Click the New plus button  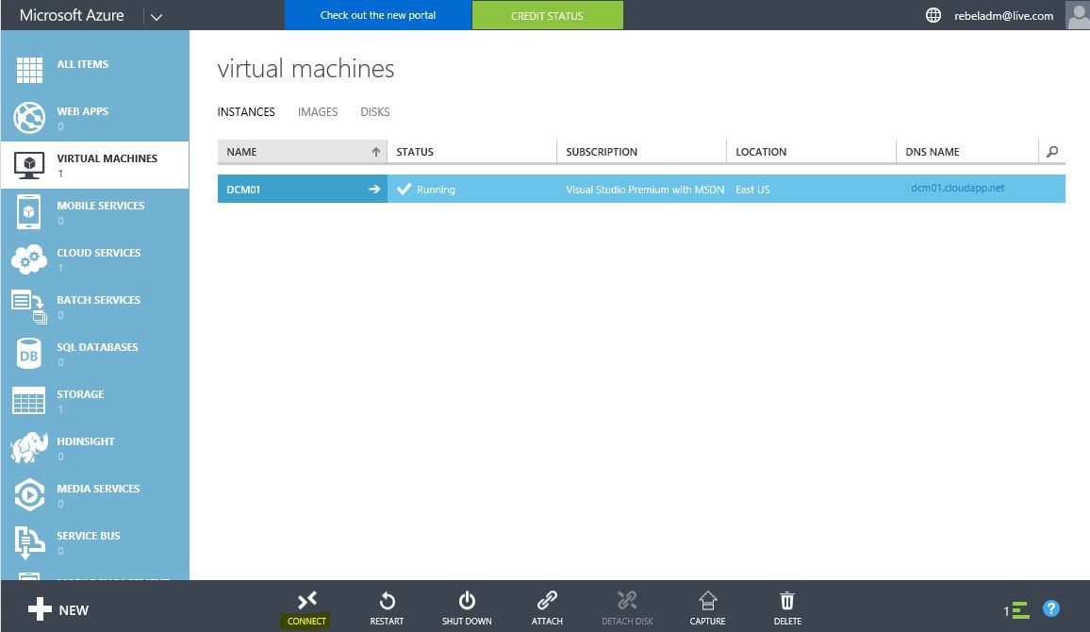click(58, 609)
